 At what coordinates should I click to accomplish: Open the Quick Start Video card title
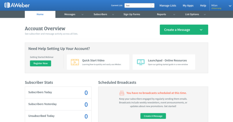(93, 60)
